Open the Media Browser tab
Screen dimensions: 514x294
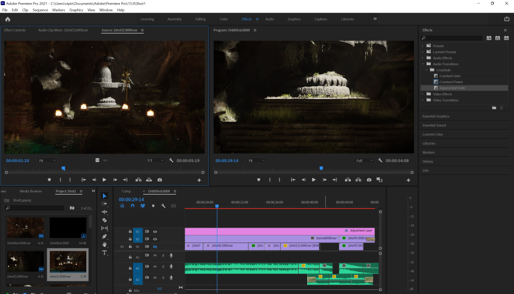(x=31, y=192)
